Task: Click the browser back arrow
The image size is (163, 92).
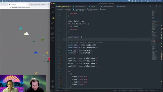Action: 2,7
